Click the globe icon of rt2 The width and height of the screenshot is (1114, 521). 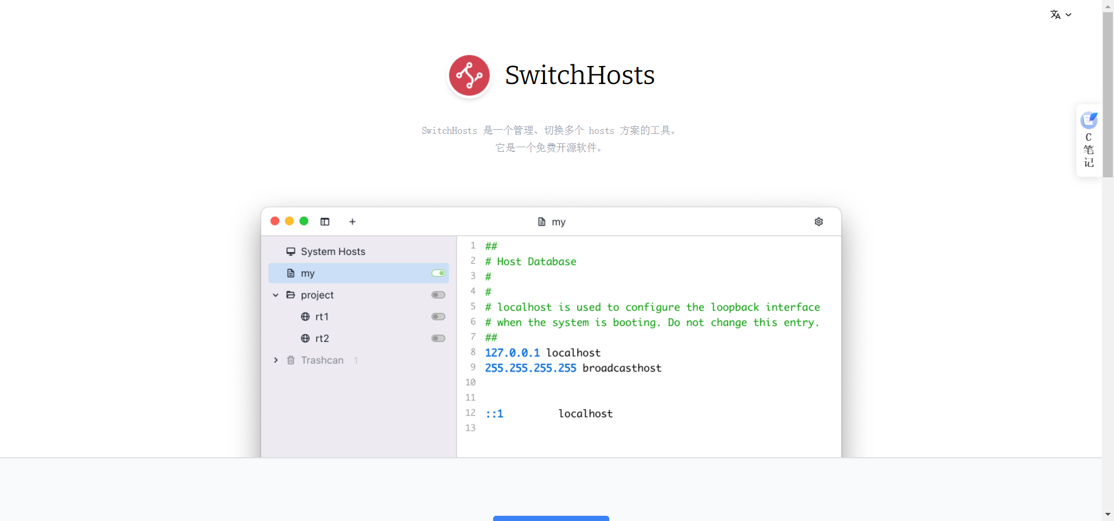coord(305,338)
